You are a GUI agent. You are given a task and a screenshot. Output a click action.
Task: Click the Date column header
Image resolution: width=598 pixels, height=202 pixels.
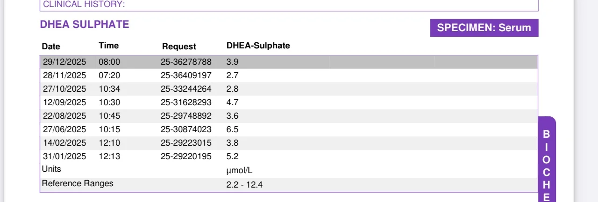(51, 47)
